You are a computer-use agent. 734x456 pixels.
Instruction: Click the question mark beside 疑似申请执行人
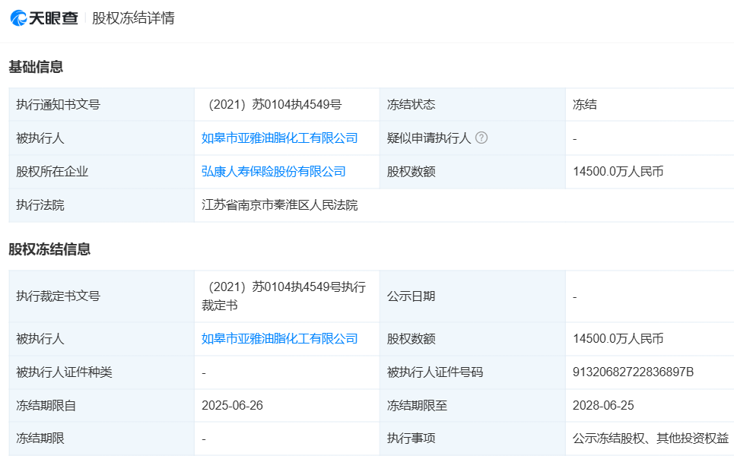pos(481,138)
